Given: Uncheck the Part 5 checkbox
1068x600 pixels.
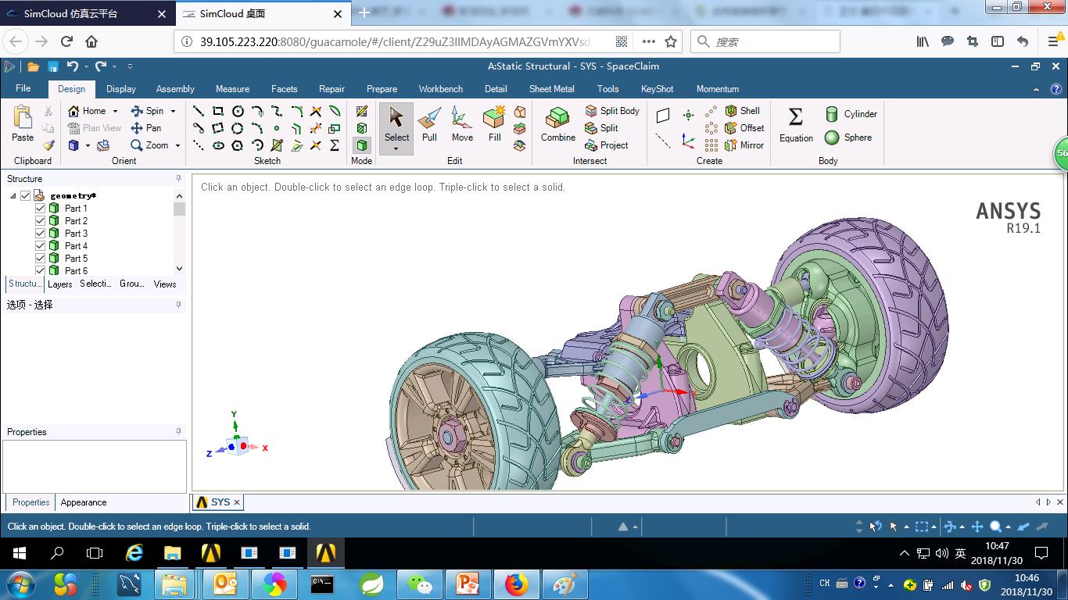Looking at the screenshot, I should [x=41, y=259].
